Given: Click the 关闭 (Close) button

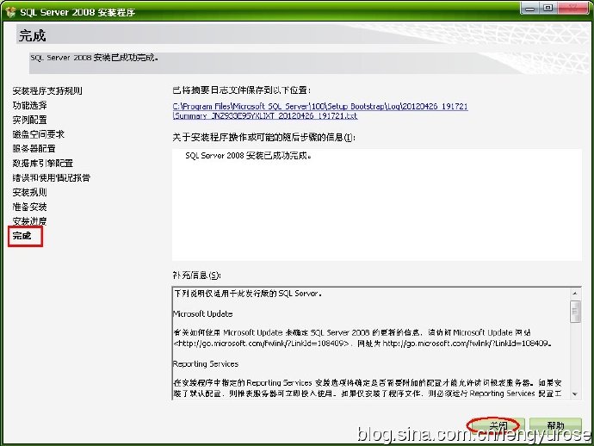Looking at the screenshot, I should 497,426.
